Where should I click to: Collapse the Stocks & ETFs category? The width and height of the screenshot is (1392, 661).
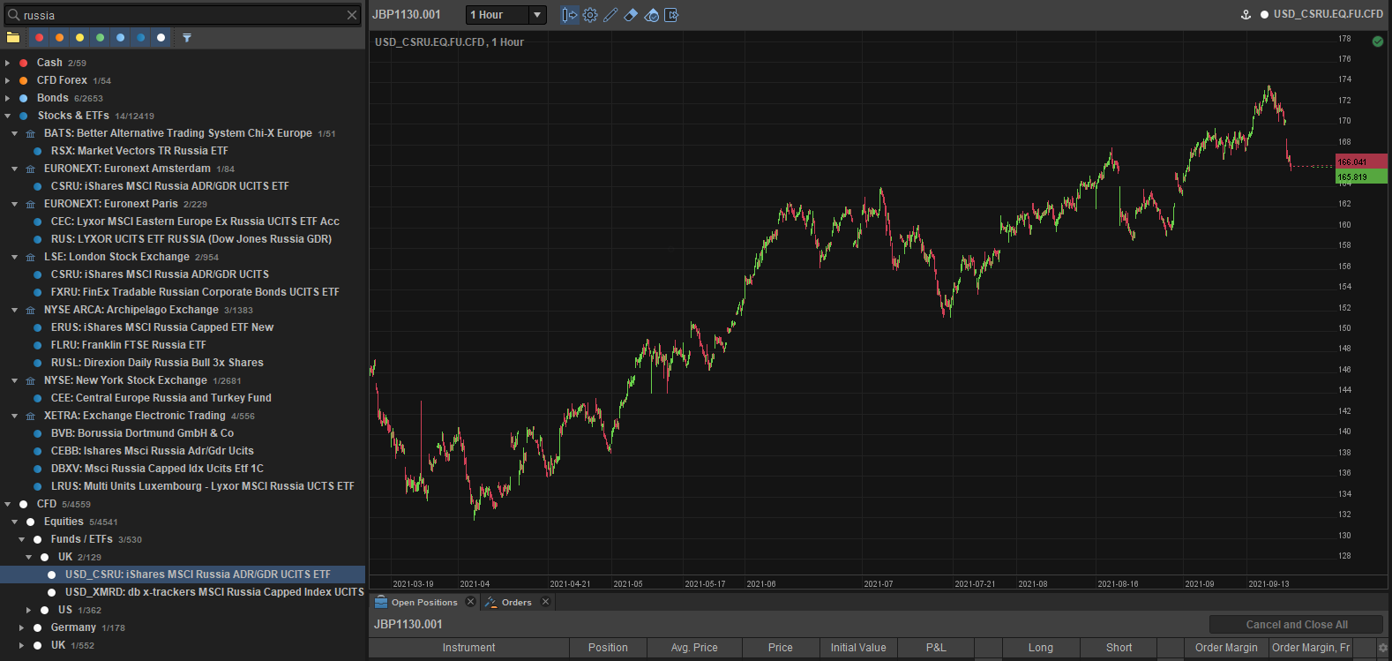(x=8, y=116)
